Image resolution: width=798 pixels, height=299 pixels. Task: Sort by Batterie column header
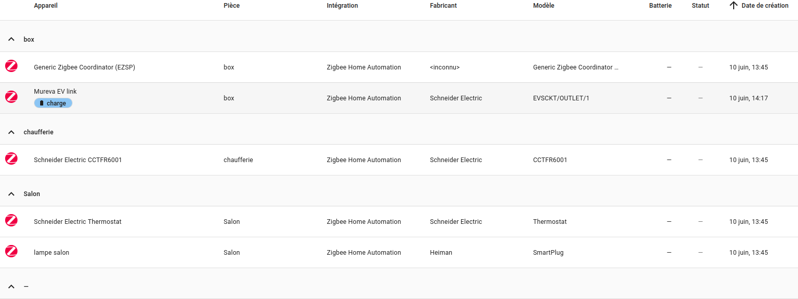[x=660, y=6]
